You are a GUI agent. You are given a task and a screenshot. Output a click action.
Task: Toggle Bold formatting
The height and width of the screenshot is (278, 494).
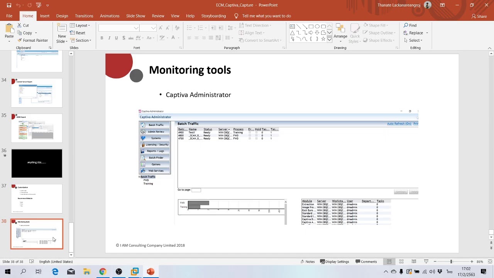pos(102,38)
